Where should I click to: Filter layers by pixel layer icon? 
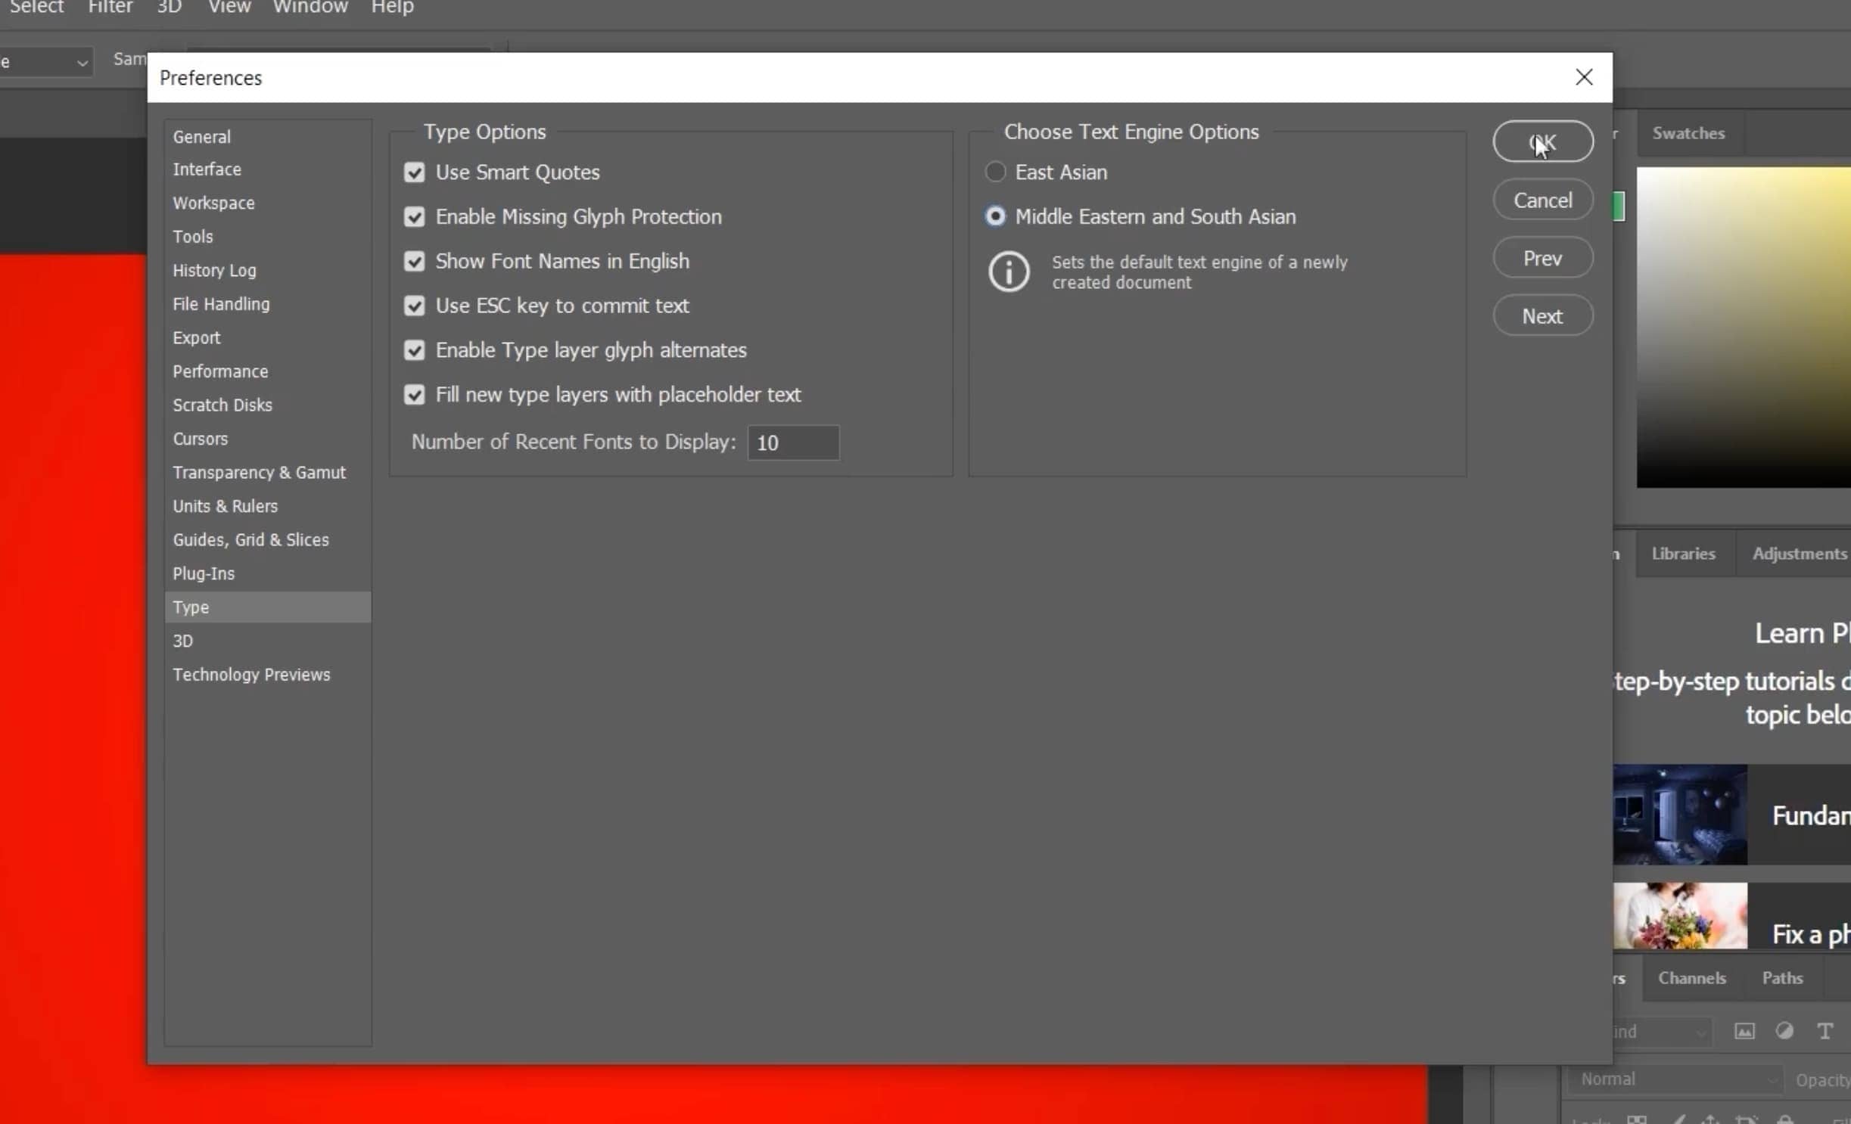pyautogui.click(x=1744, y=1032)
